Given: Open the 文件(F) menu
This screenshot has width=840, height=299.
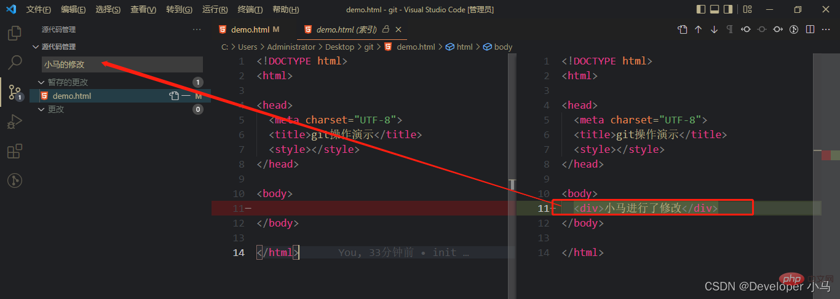Looking at the screenshot, I should (x=39, y=10).
